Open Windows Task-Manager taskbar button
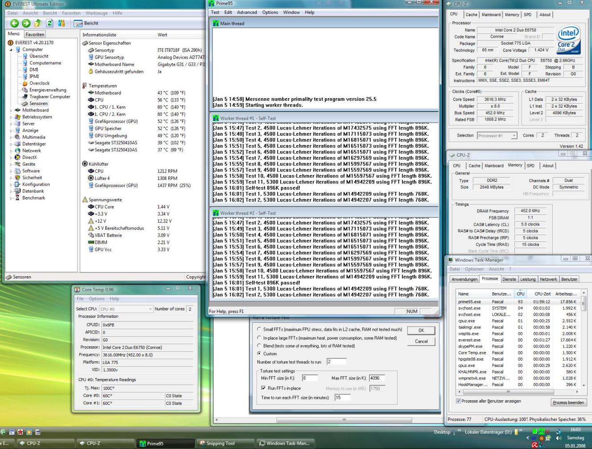 (286, 443)
